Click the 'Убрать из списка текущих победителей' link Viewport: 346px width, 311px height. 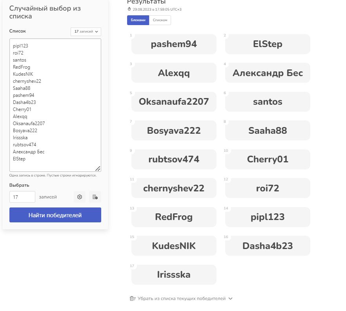point(182,298)
